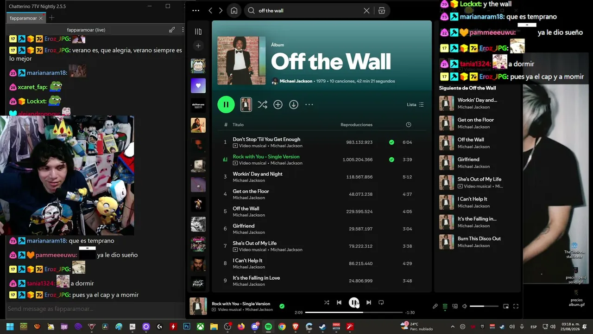Play Don't Stop 'Til You Get Enough
593x334 pixels.
(266, 139)
